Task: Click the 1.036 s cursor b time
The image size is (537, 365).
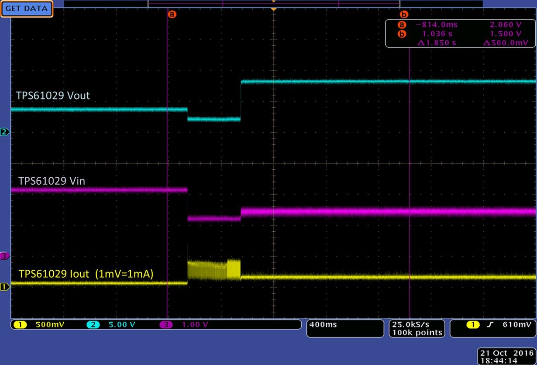Action: click(x=437, y=34)
